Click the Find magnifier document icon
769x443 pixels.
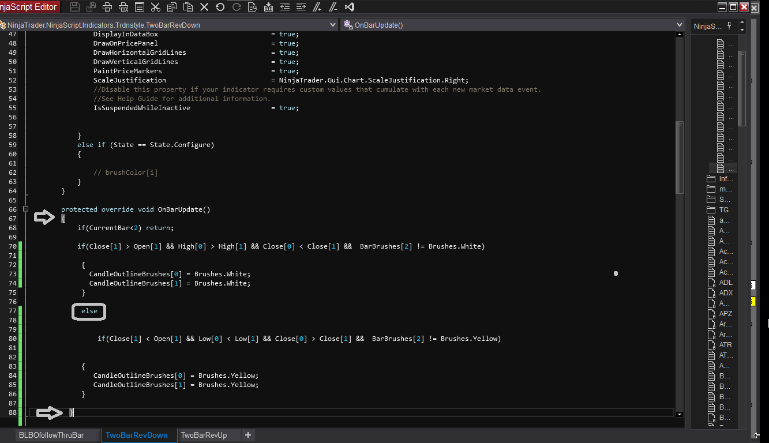pyautogui.click(x=252, y=7)
